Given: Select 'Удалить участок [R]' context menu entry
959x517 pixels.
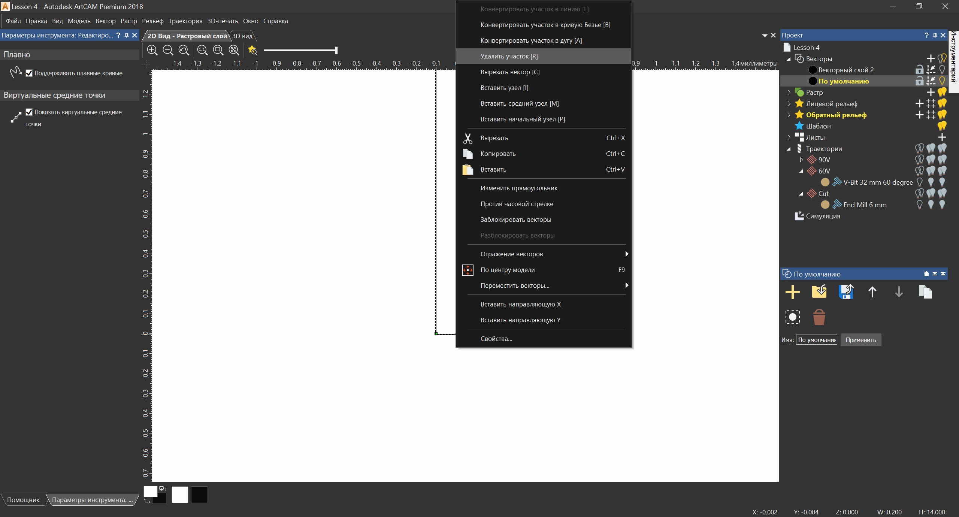Looking at the screenshot, I should (509, 56).
